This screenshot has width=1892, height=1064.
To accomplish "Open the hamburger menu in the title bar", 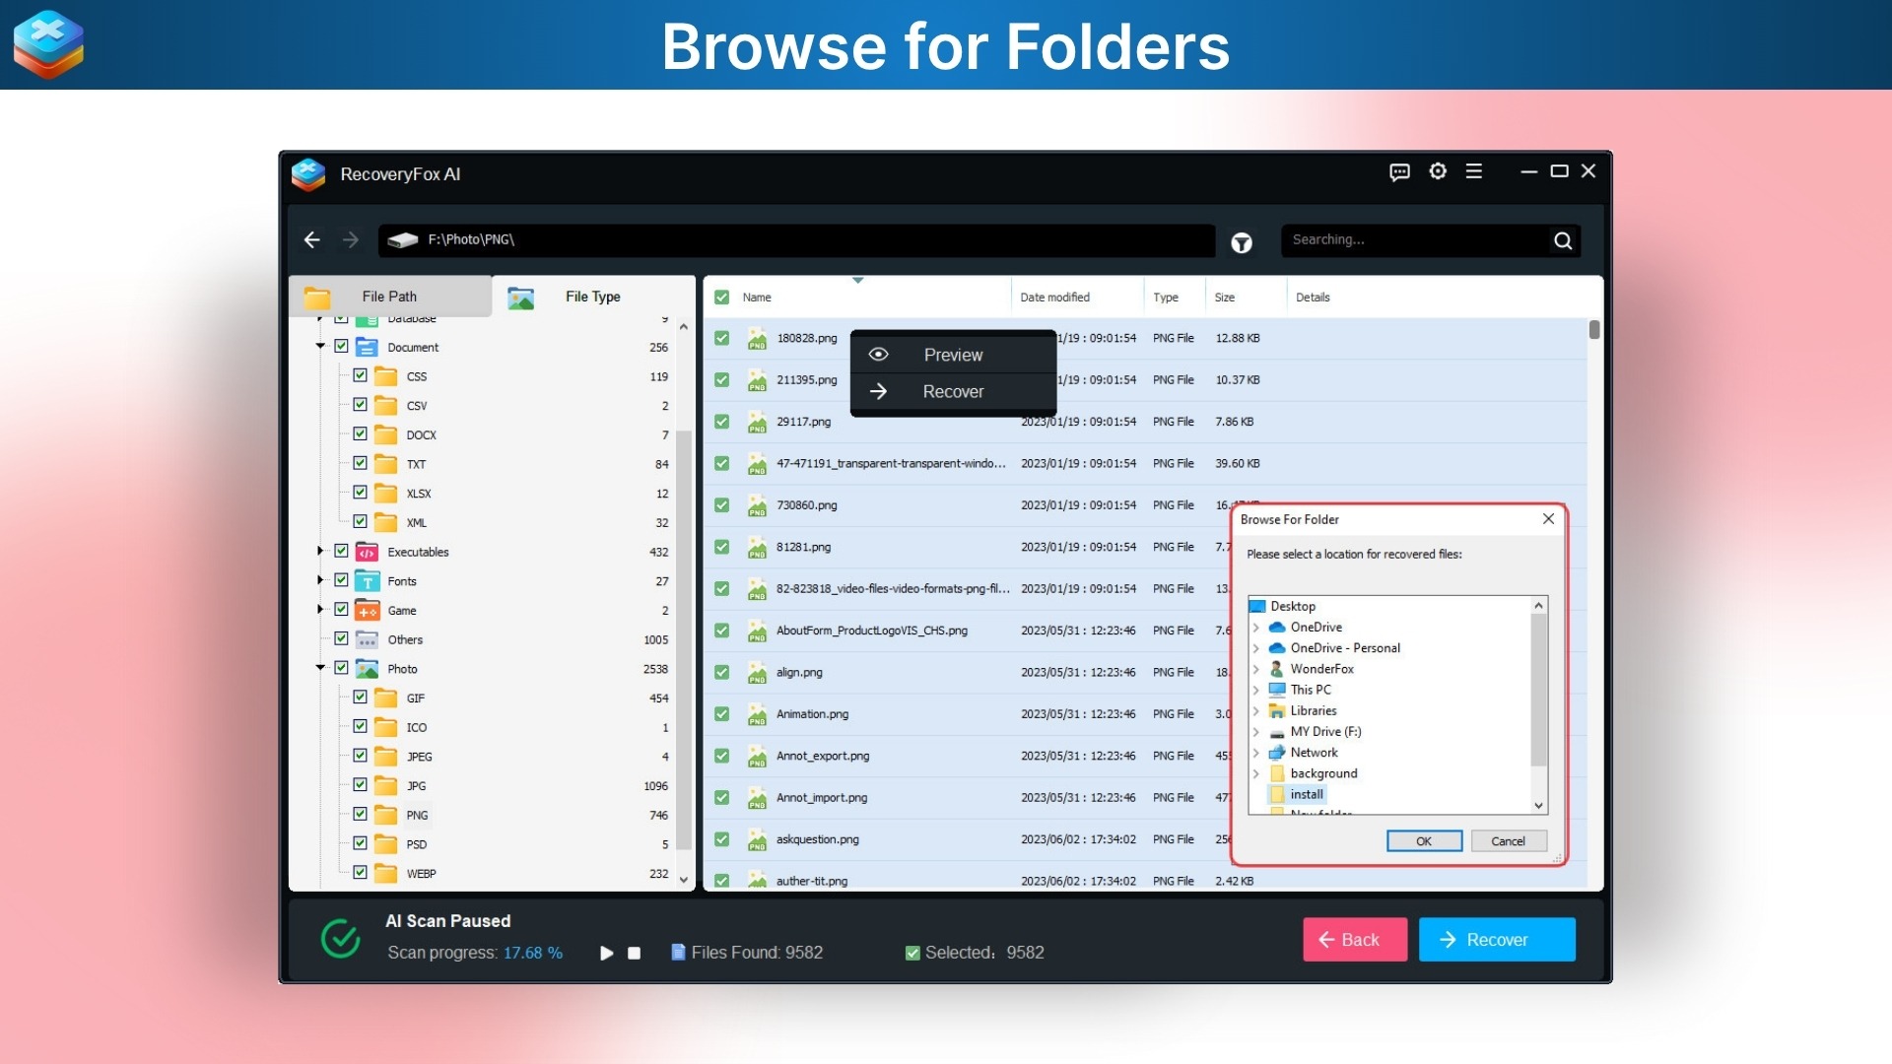I will (1473, 171).
